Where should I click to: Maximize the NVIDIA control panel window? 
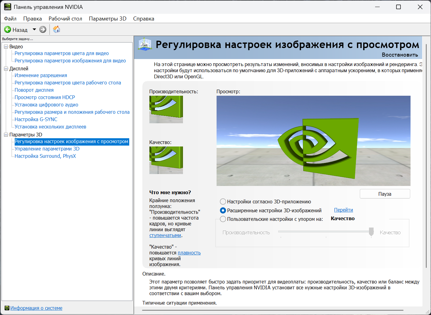pos(398,7)
